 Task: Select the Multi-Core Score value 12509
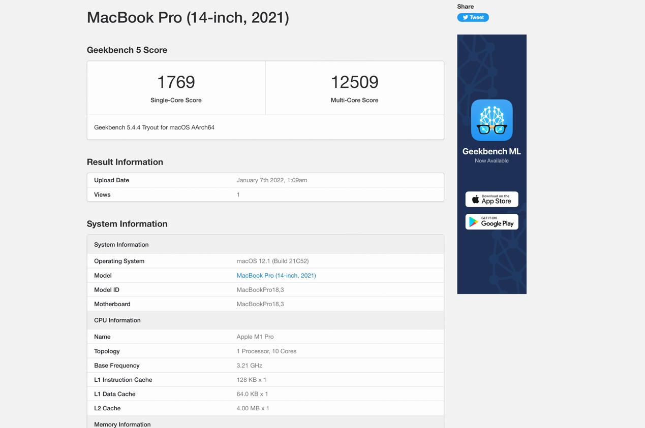click(x=354, y=82)
